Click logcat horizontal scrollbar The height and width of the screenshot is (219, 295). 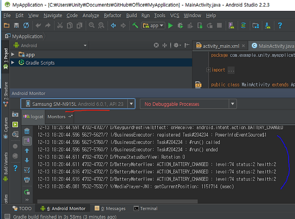coord(118,201)
